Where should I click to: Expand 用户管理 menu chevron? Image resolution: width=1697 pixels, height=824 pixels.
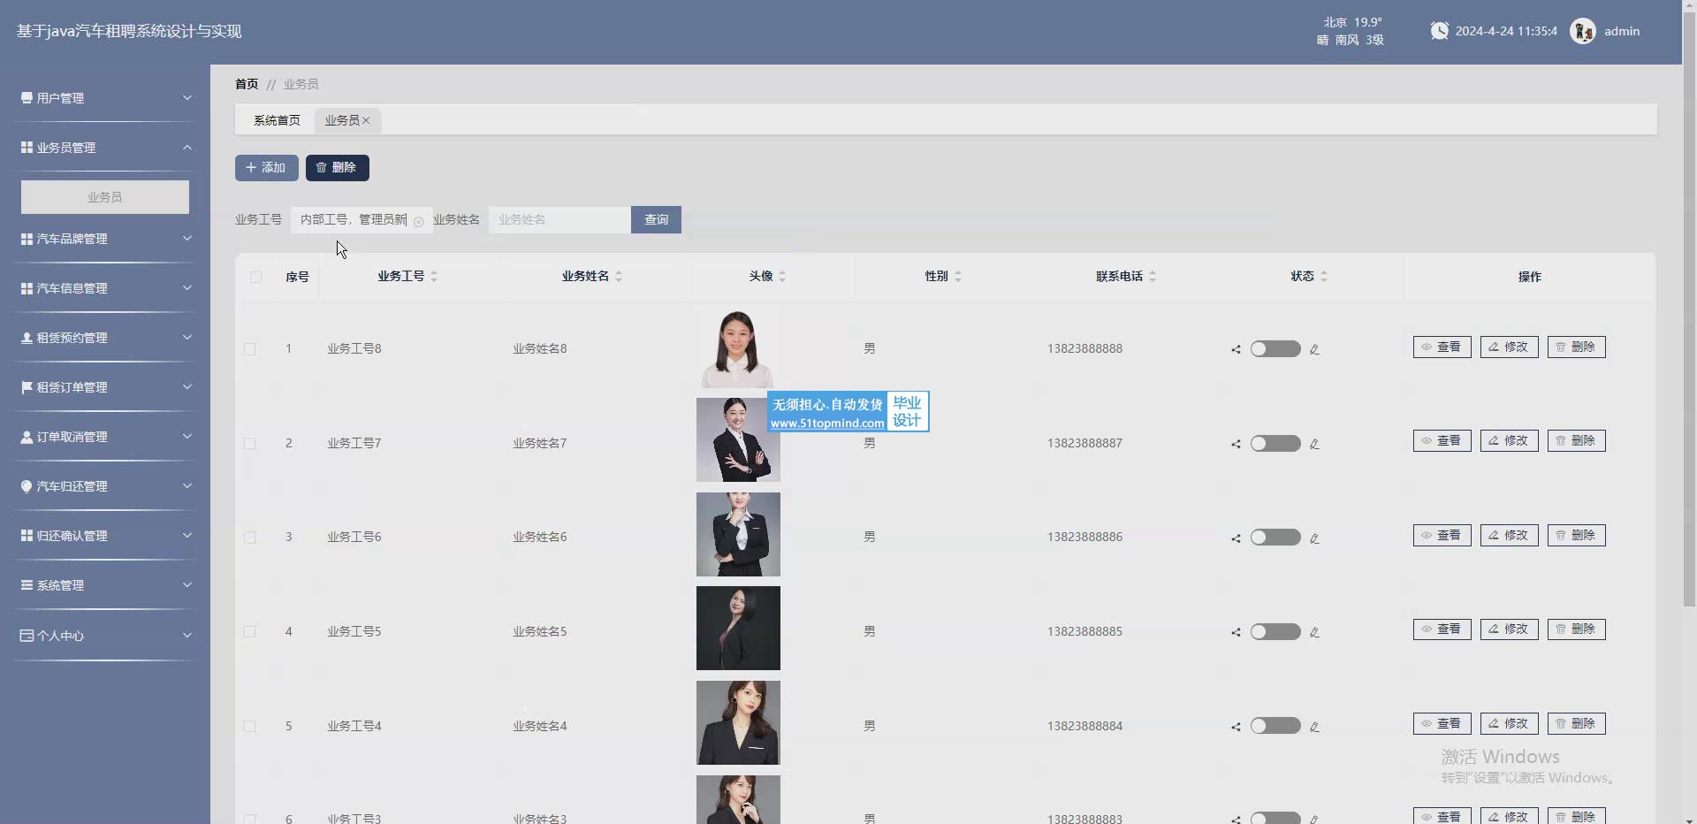(186, 97)
